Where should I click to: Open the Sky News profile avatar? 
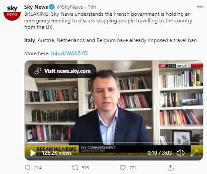point(12,12)
